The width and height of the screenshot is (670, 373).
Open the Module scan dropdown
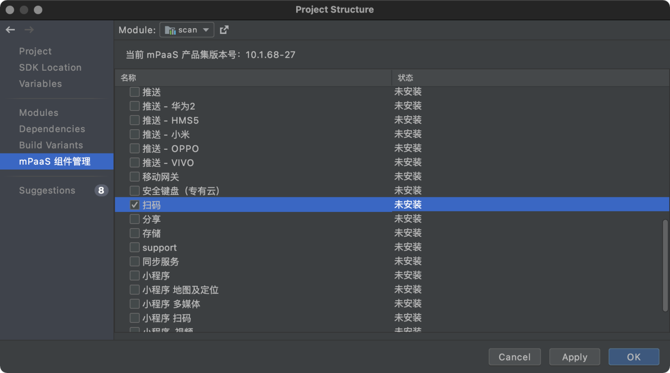point(187,30)
